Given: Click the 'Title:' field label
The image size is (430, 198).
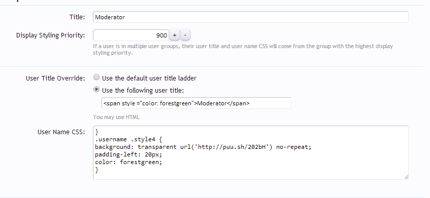Looking at the screenshot, I should pyautogui.click(x=77, y=17).
